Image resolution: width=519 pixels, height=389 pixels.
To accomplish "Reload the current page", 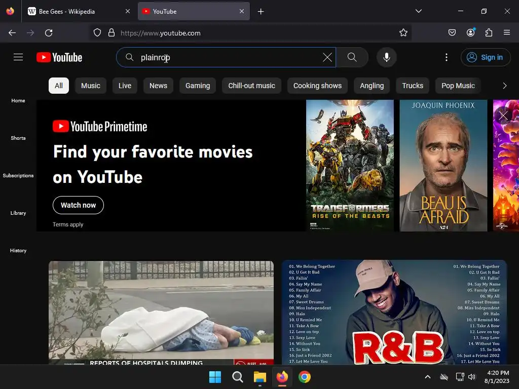I will click(x=49, y=33).
